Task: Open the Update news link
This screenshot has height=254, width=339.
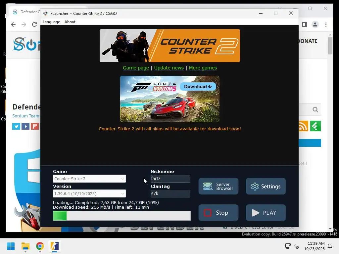Action: pyautogui.click(x=169, y=68)
